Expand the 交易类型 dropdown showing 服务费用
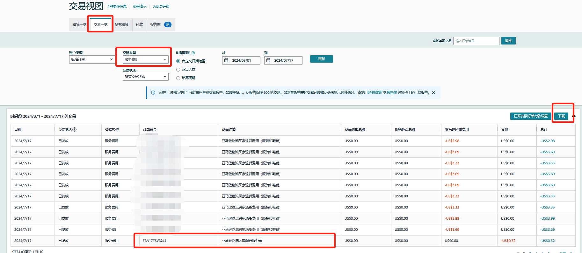The image size is (582, 253). click(x=145, y=59)
